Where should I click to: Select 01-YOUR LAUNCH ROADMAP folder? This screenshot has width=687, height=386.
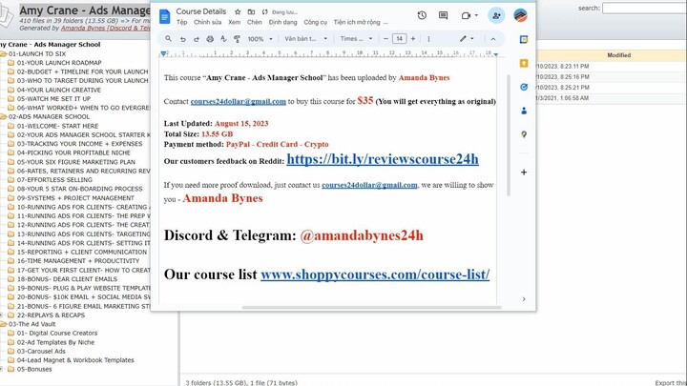point(59,63)
